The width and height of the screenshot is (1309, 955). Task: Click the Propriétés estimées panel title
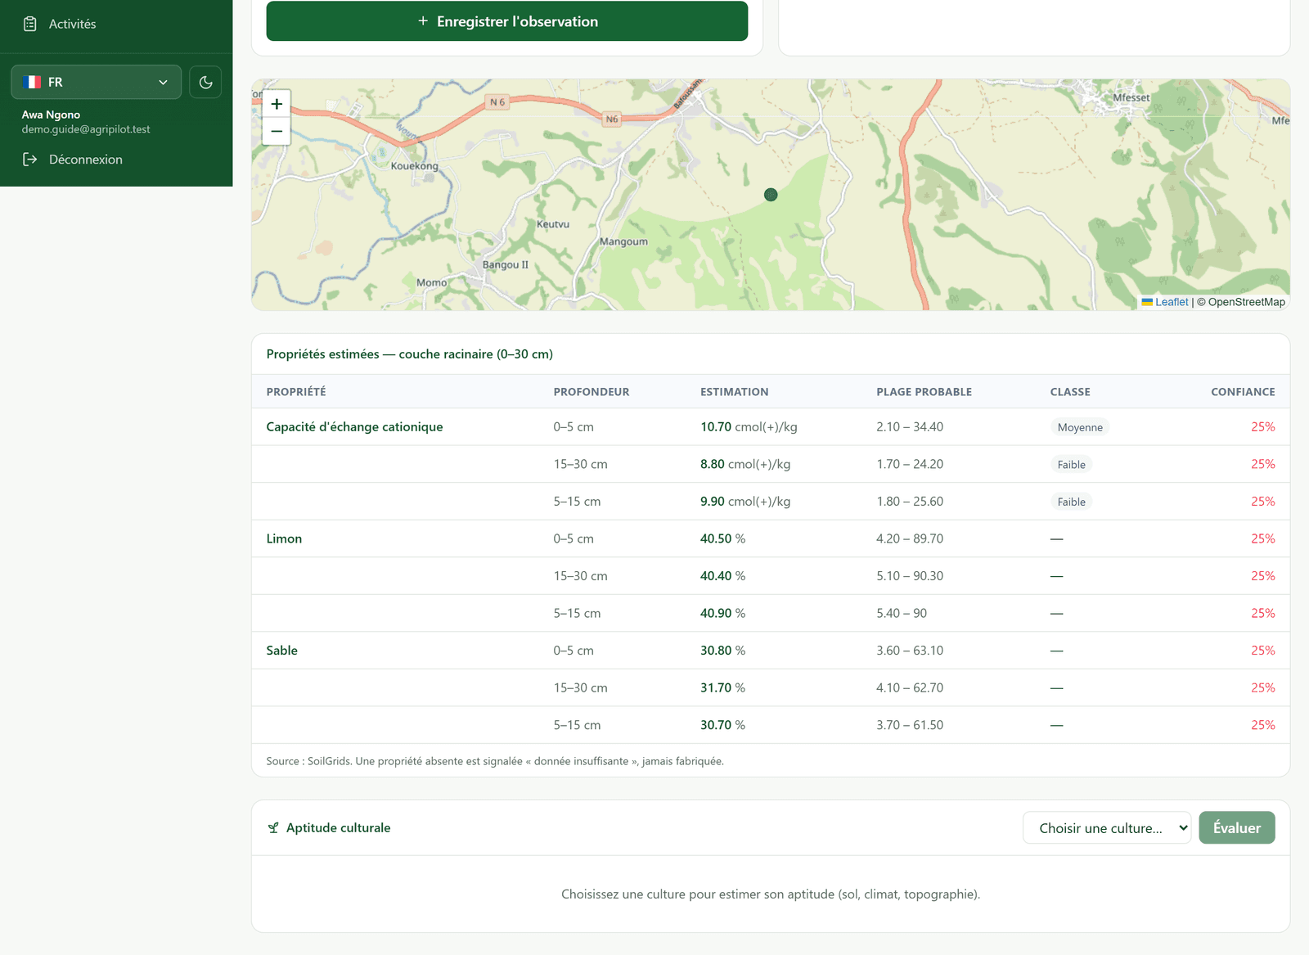409,354
